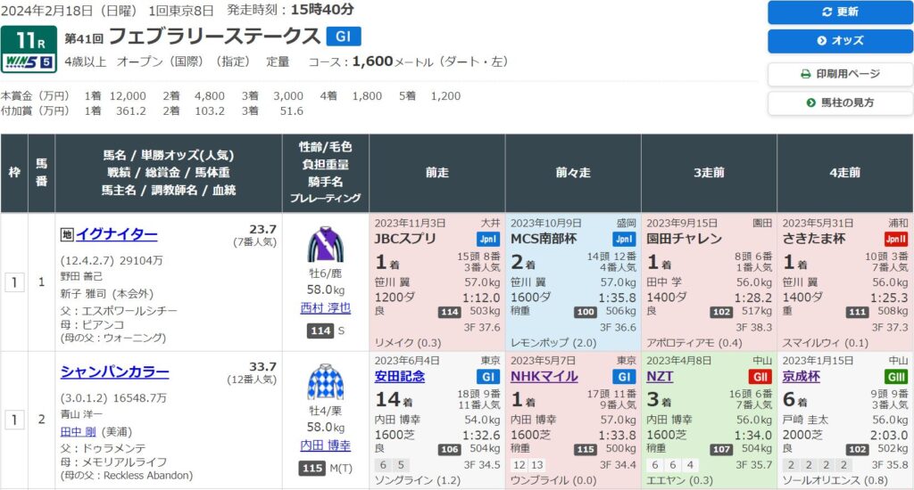914x490 pixels.
Task: Click text ソールオリエンス (0.8)
Action: pyautogui.click(x=835, y=480)
